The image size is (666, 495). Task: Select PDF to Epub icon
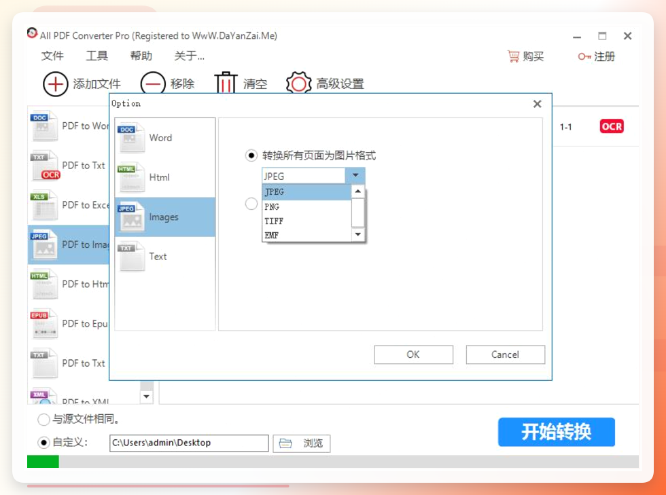[x=43, y=323]
